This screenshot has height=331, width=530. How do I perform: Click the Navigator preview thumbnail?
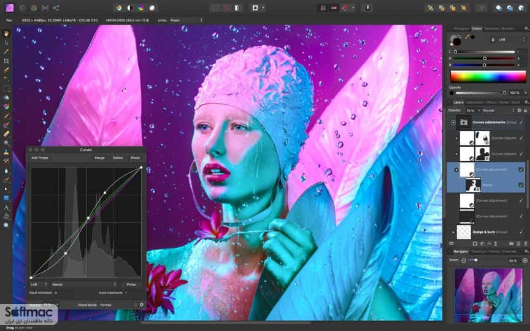tap(488, 295)
